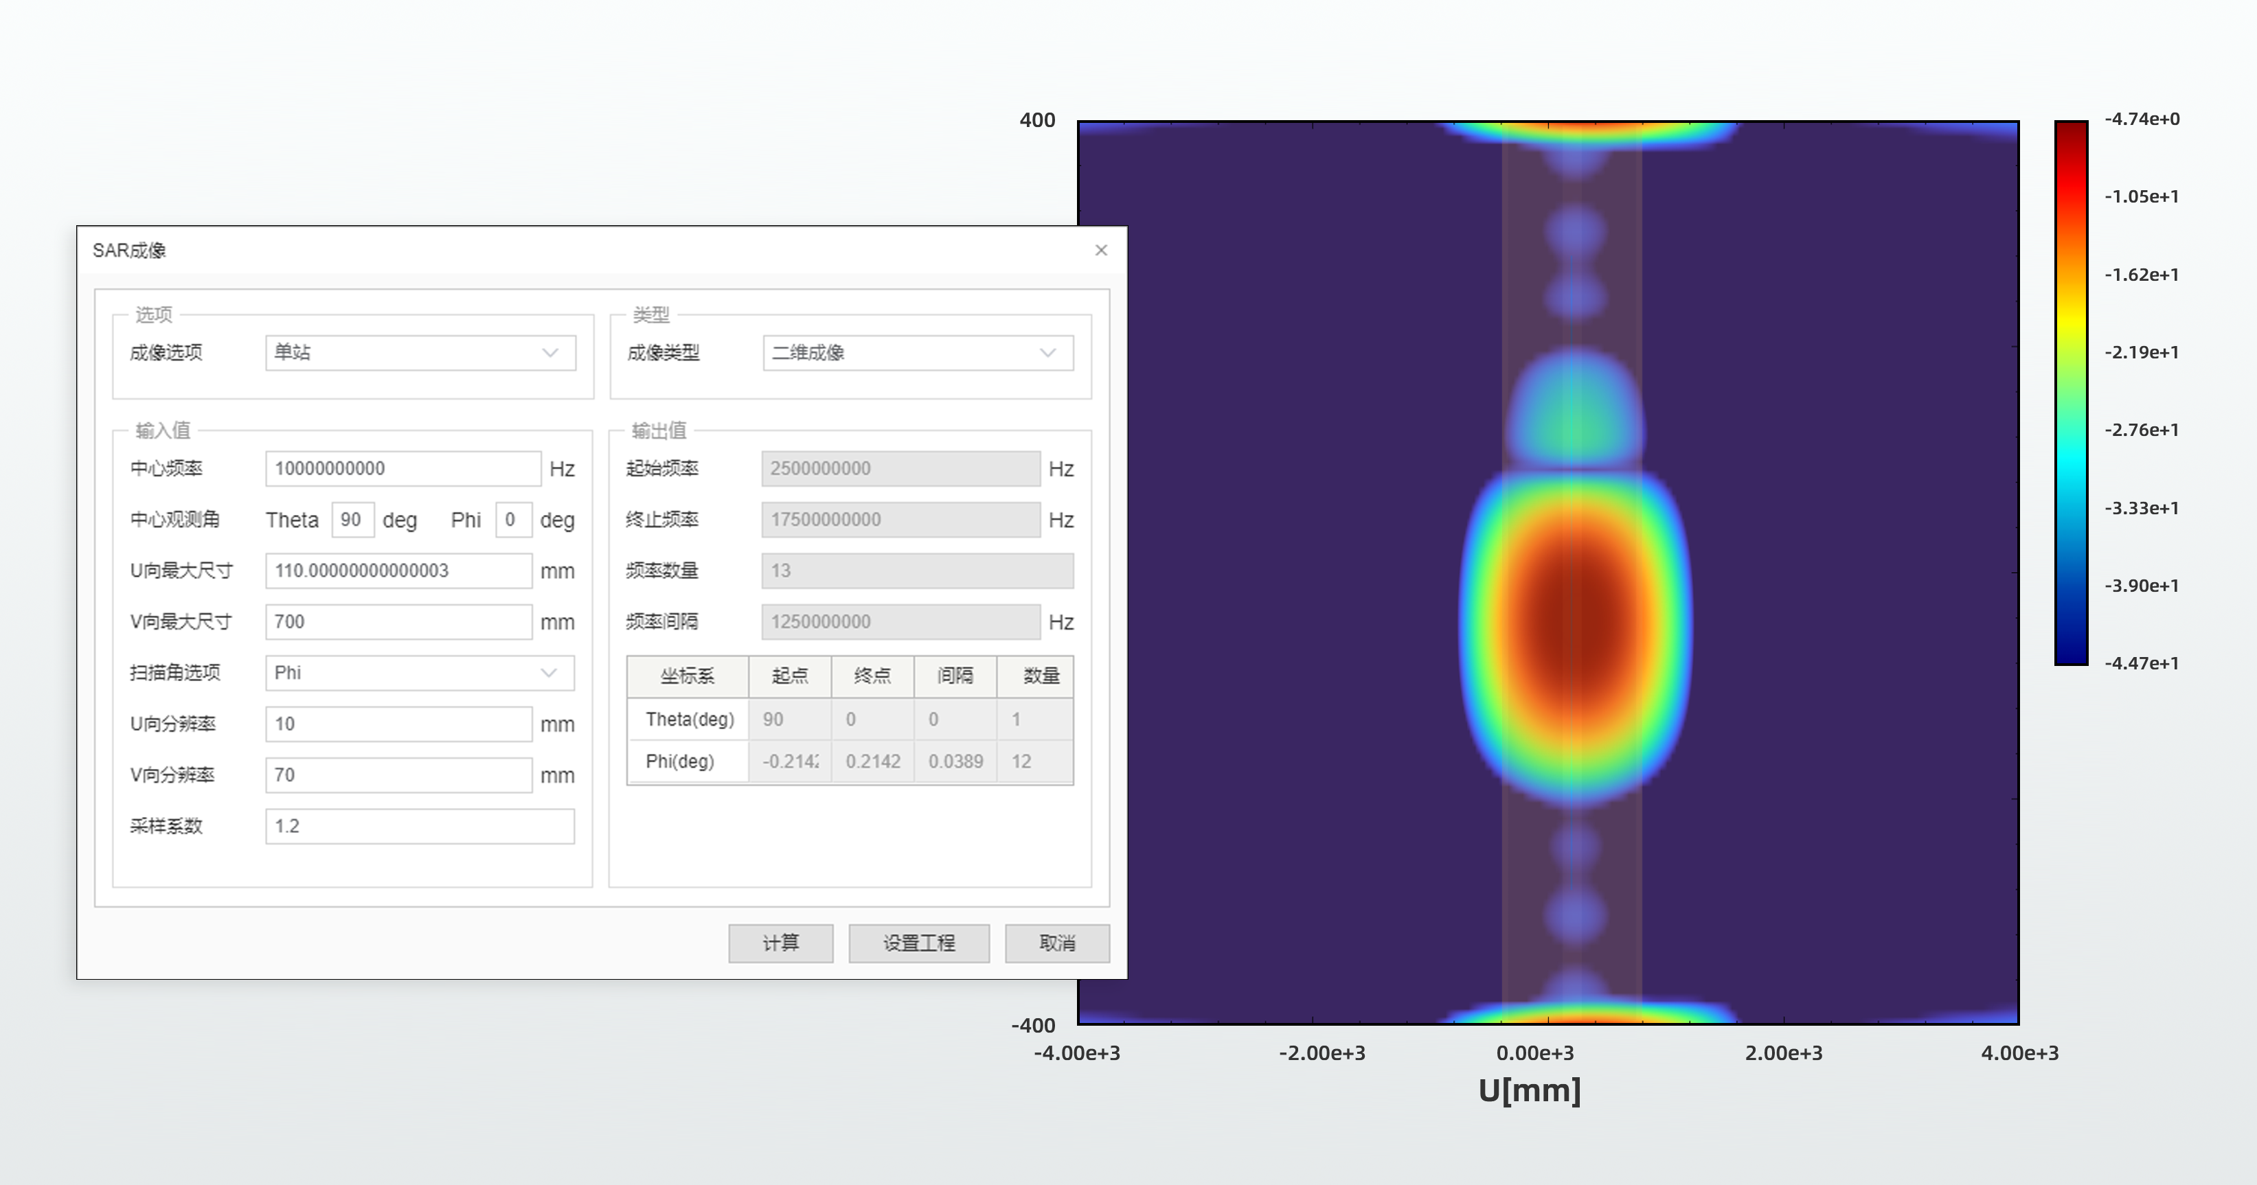Click the U向分辨率 input field
This screenshot has width=2257, height=1185.
tap(398, 724)
